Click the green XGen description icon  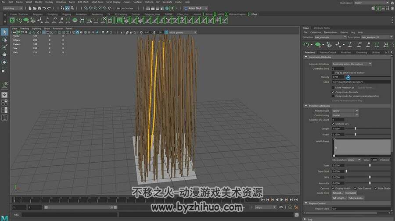coord(318,45)
